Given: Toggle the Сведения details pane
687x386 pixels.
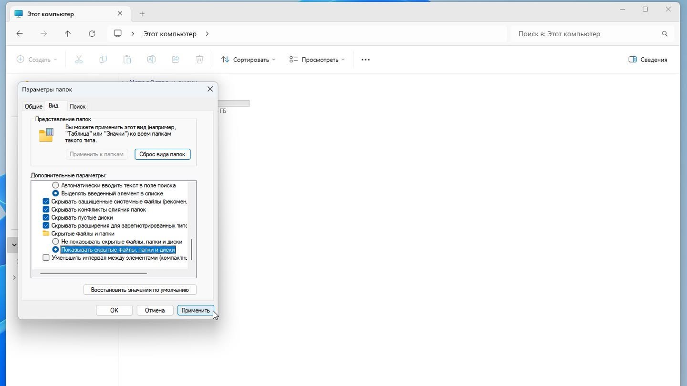Looking at the screenshot, I should coord(648,60).
